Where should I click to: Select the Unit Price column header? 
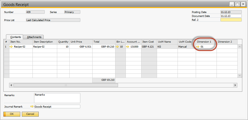click(x=81, y=42)
